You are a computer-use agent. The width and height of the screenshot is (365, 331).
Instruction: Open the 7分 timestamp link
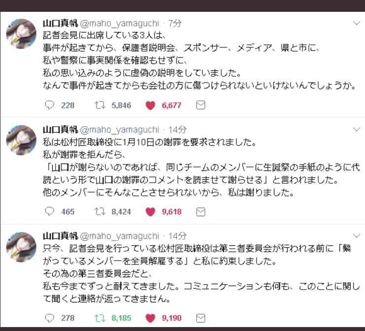175,23
